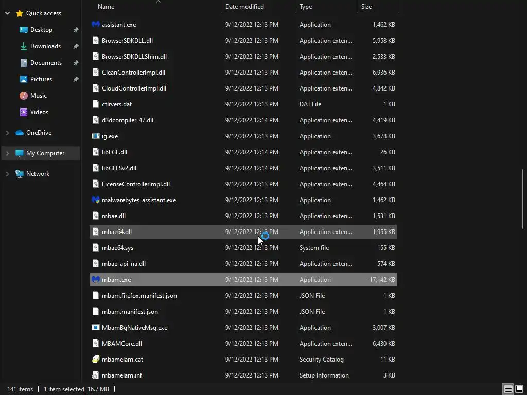
Task: Unpin Downloads from Quick access
Action: (x=76, y=46)
